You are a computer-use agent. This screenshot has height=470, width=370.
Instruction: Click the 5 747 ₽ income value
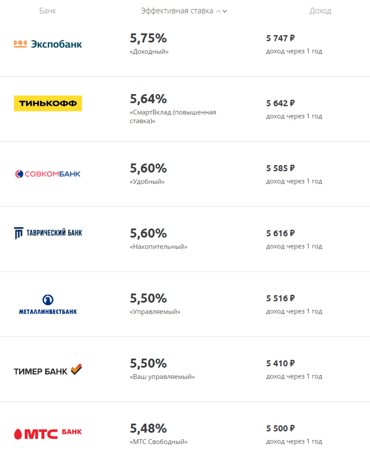(x=280, y=38)
